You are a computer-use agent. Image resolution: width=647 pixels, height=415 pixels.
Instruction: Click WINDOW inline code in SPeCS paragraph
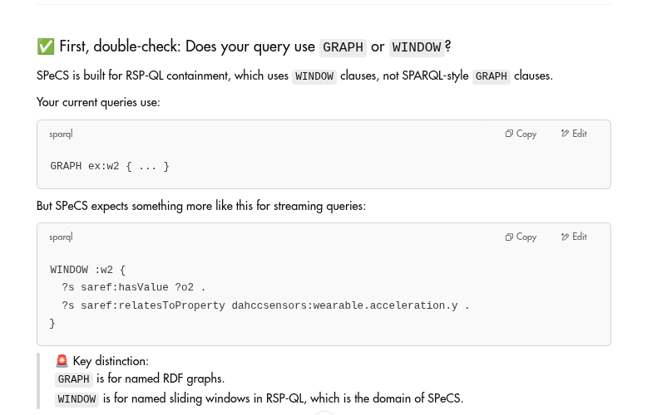click(x=314, y=76)
